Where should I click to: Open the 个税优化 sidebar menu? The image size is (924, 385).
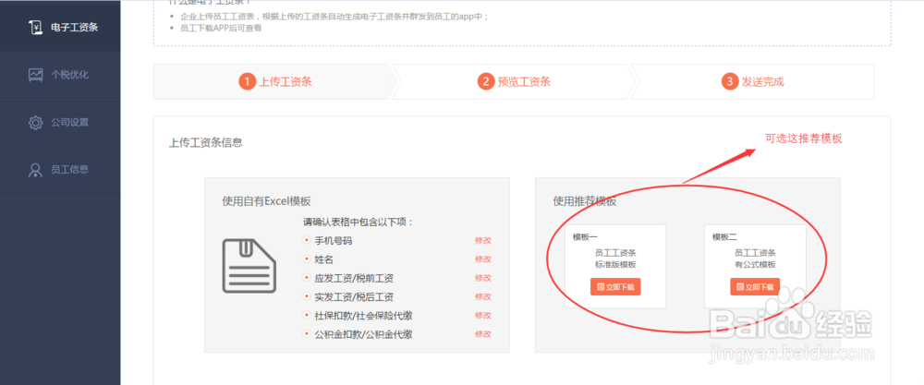60,75
